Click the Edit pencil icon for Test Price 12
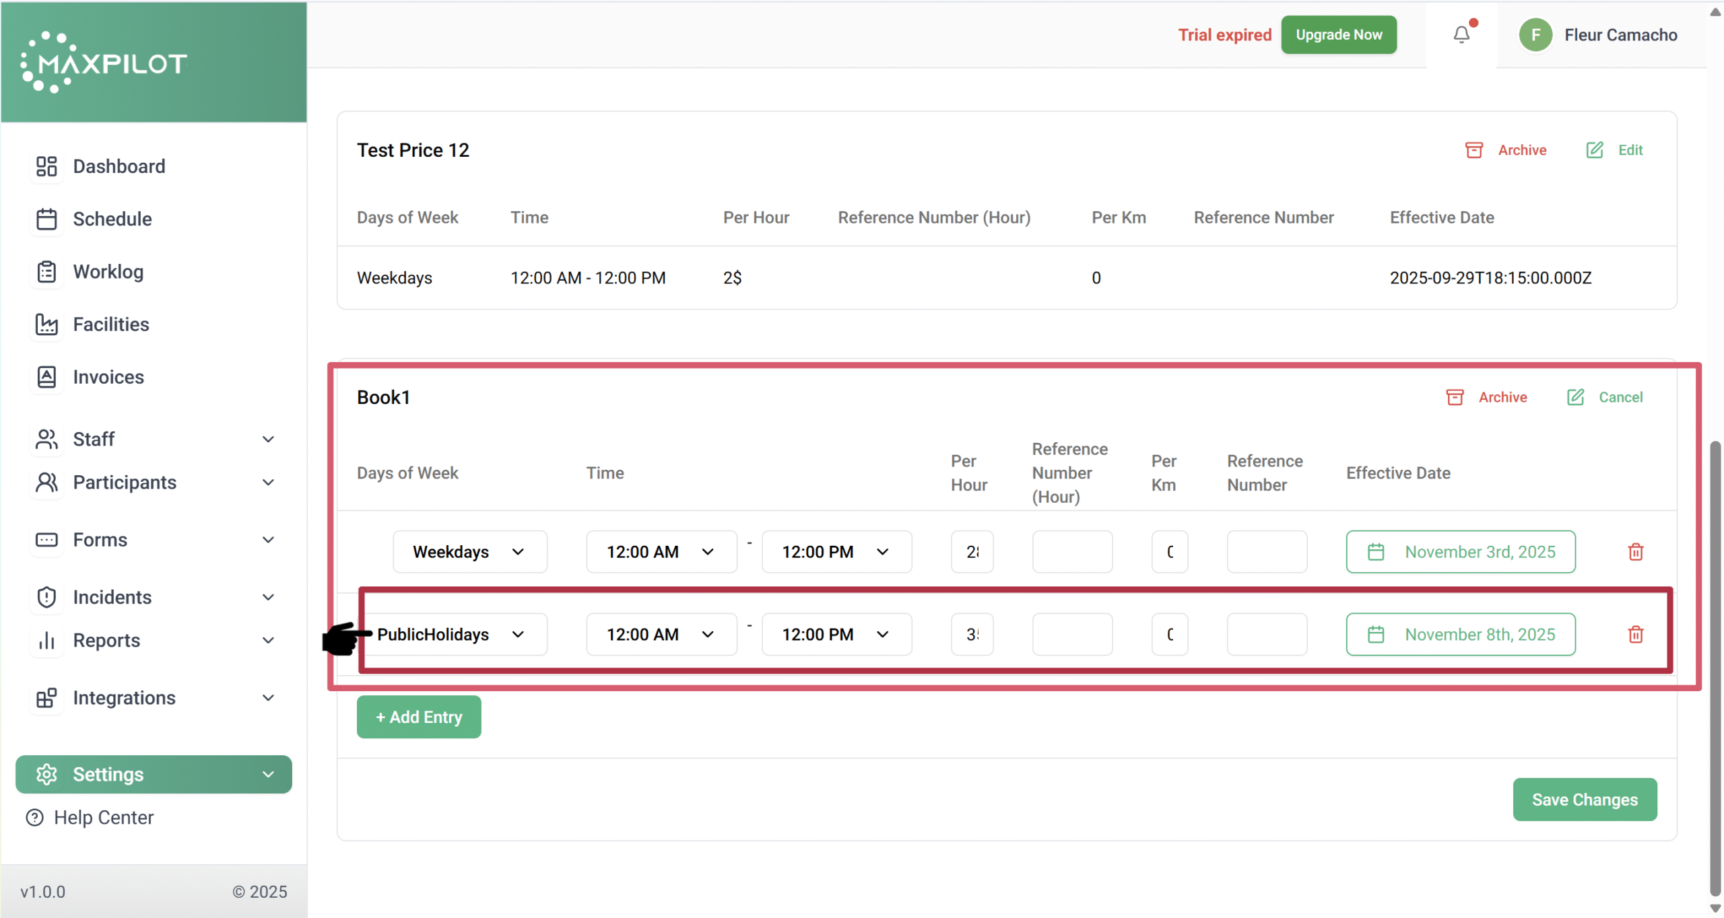This screenshot has width=1724, height=918. (x=1594, y=149)
